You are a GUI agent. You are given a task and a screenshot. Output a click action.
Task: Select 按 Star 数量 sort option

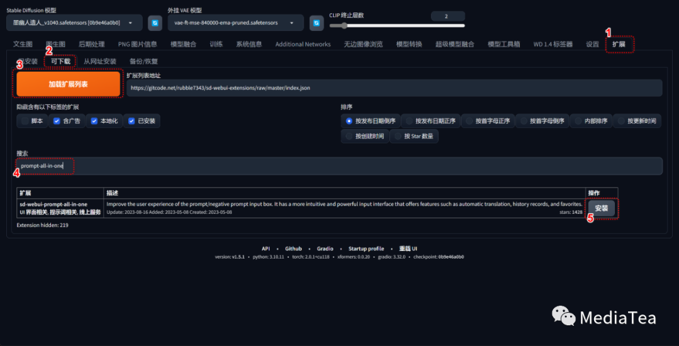click(x=414, y=136)
